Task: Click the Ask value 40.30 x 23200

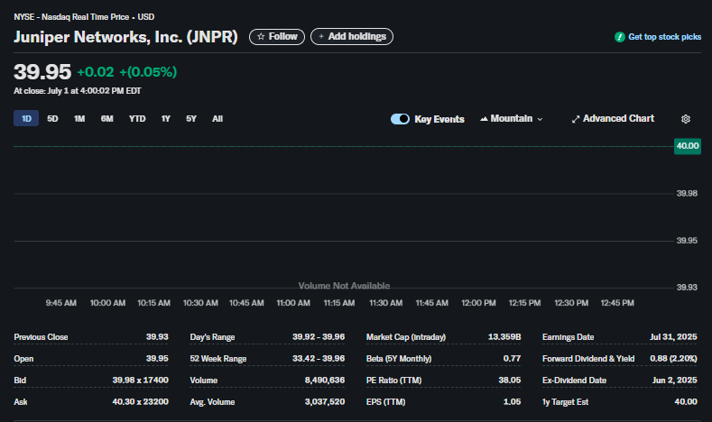Action: [x=140, y=402]
